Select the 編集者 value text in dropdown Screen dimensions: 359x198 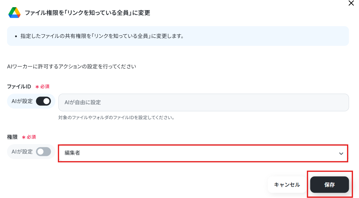pyautogui.click(x=72, y=153)
